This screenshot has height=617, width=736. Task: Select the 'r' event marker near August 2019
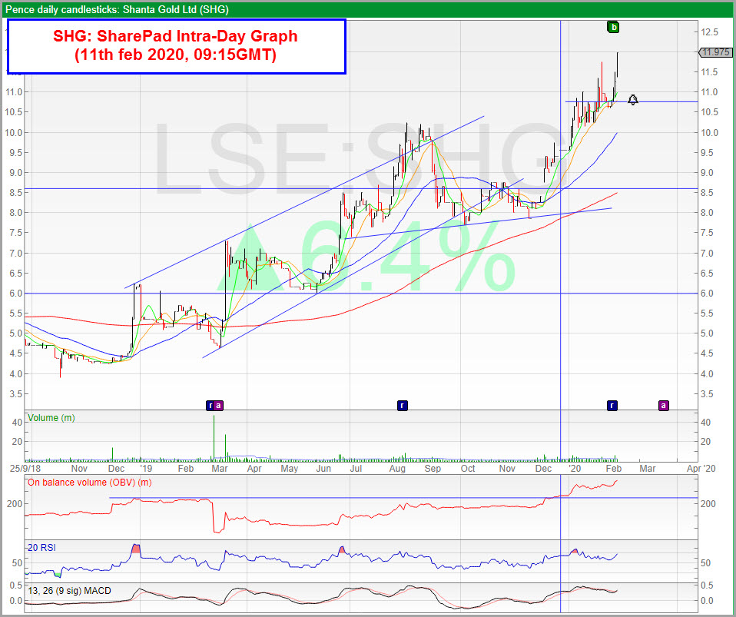401,404
